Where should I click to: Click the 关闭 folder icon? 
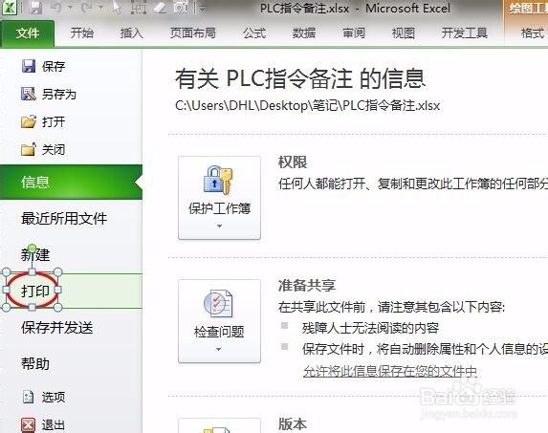29,149
